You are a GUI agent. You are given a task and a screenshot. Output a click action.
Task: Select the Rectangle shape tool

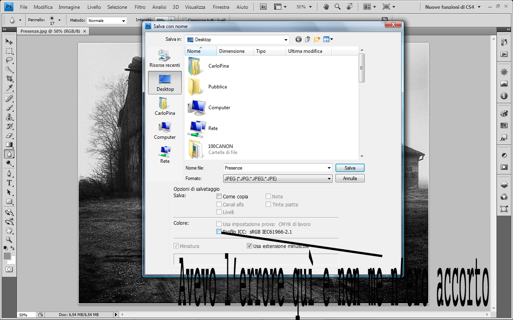click(9, 201)
